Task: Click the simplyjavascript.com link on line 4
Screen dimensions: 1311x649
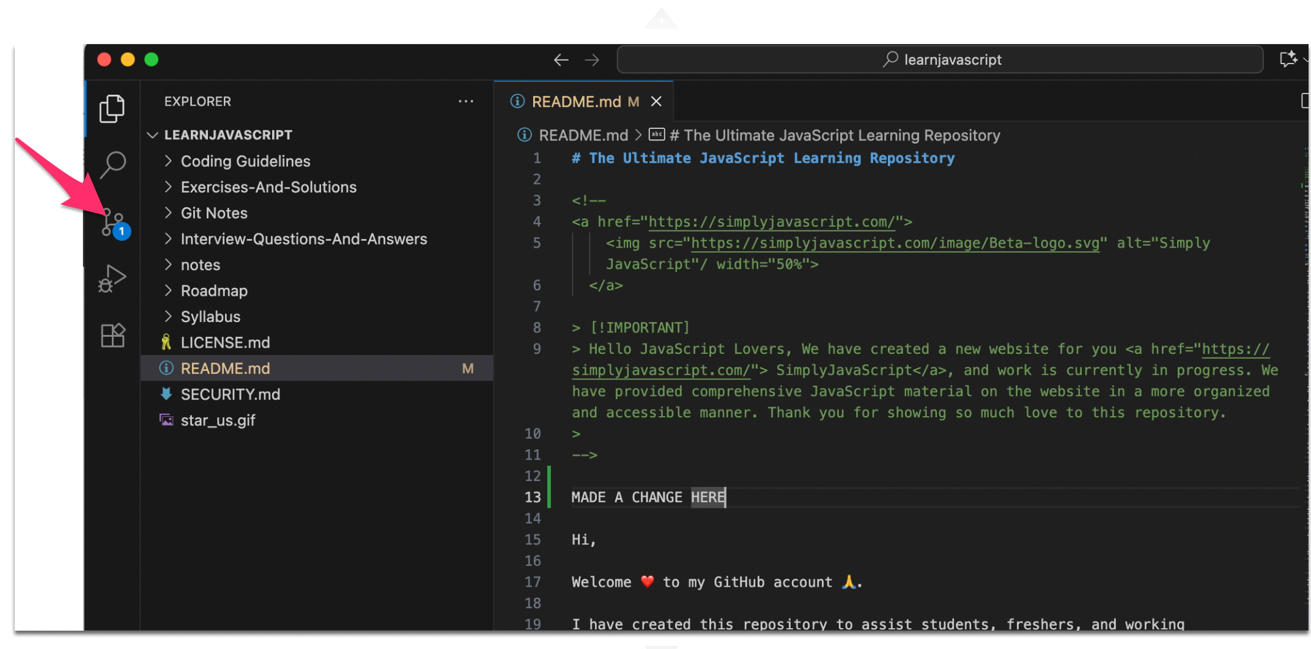Action: pyautogui.click(x=772, y=222)
